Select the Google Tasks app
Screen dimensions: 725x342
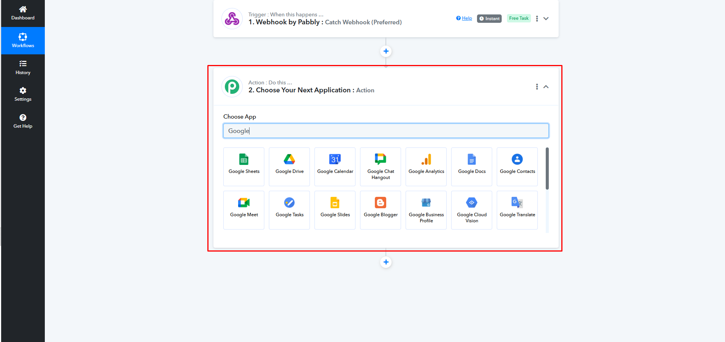click(289, 210)
